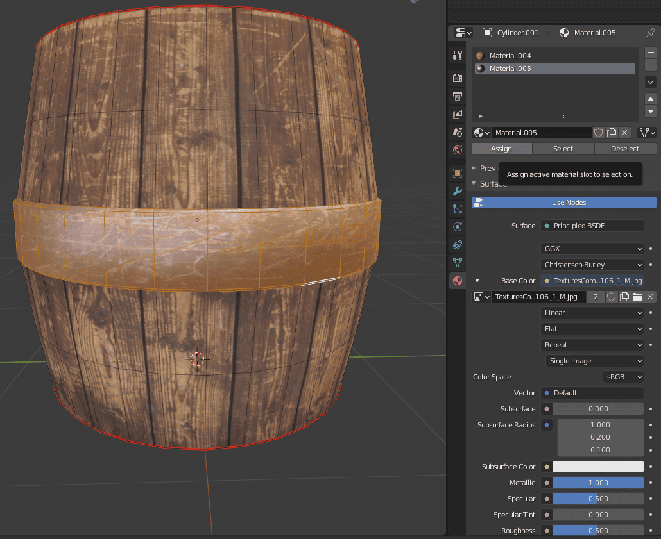Screen dimensions: 661x539
Task: Open the Tool properties tab
Action: (x=457, y=56)
